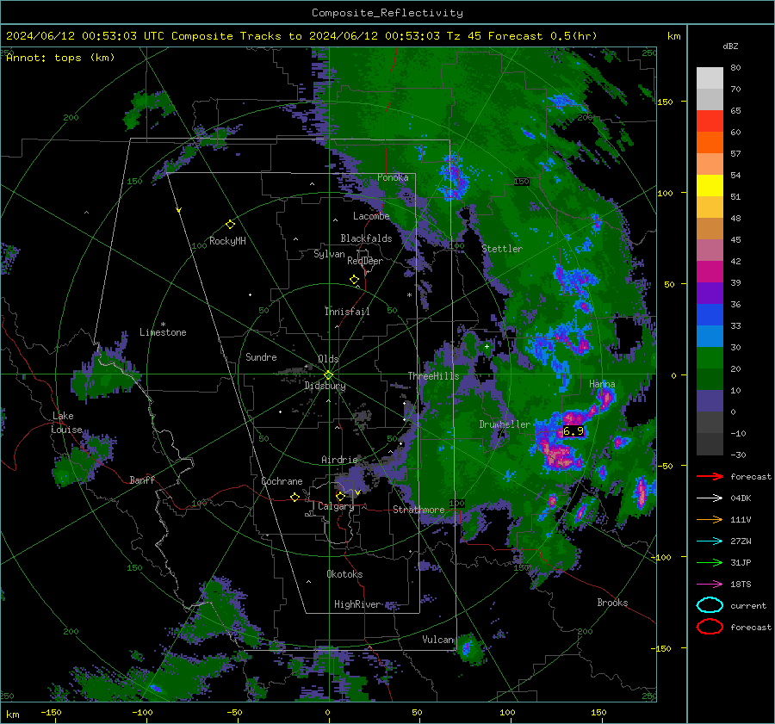Click the ThreeHills city label
775x724 pixels.
coord(433,376)
